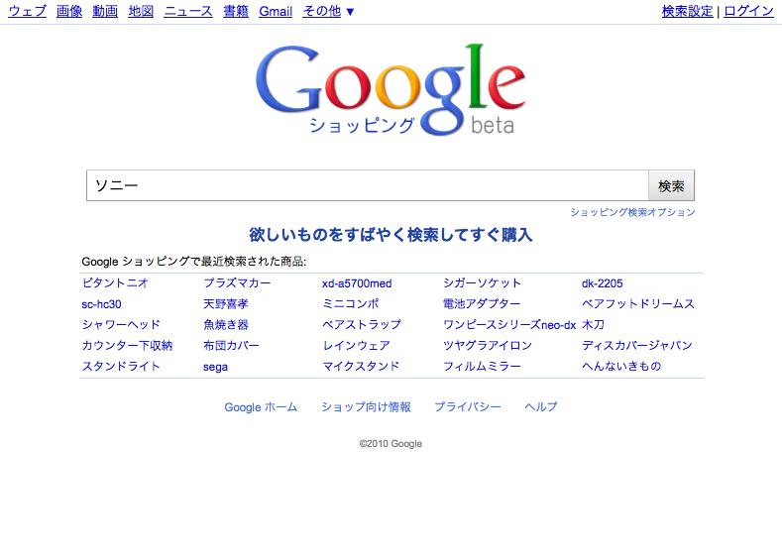This screenshot has height=558, width=782.
Task: Open the ディスカバージャパン link
Action: tap(637, 346)
